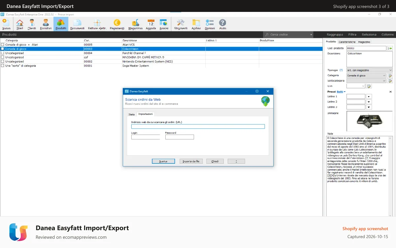The height and width of the screenshot is (248, 396).
Task: Select the Impostazioni tab in dialog
Action: 146,114
